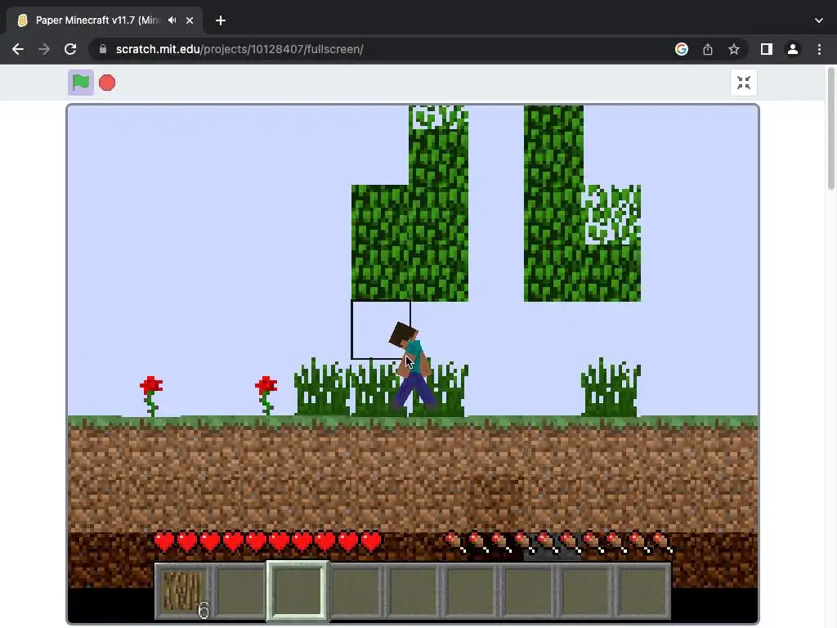Select hotbar slot with oak logs
The image size is (837, 628).
click(x=182, y=591)
